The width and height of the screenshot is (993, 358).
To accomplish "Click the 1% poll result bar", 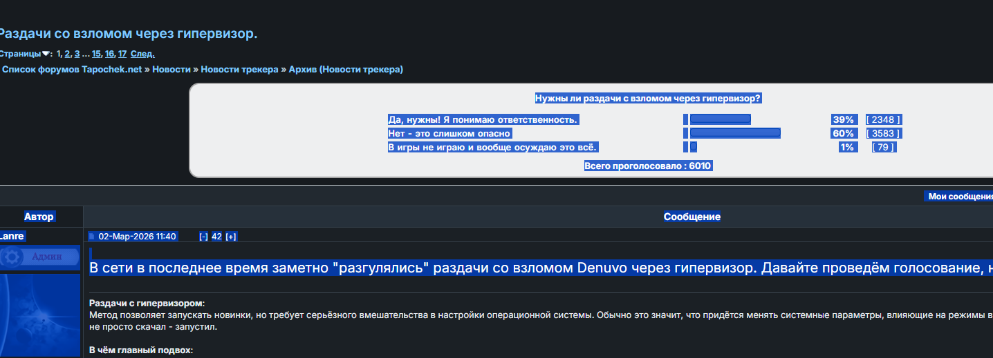I will (693, 147).
